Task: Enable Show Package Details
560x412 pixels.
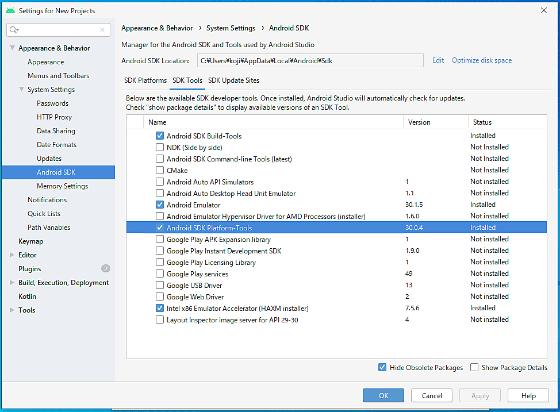Action: click(x=474, y=367)
